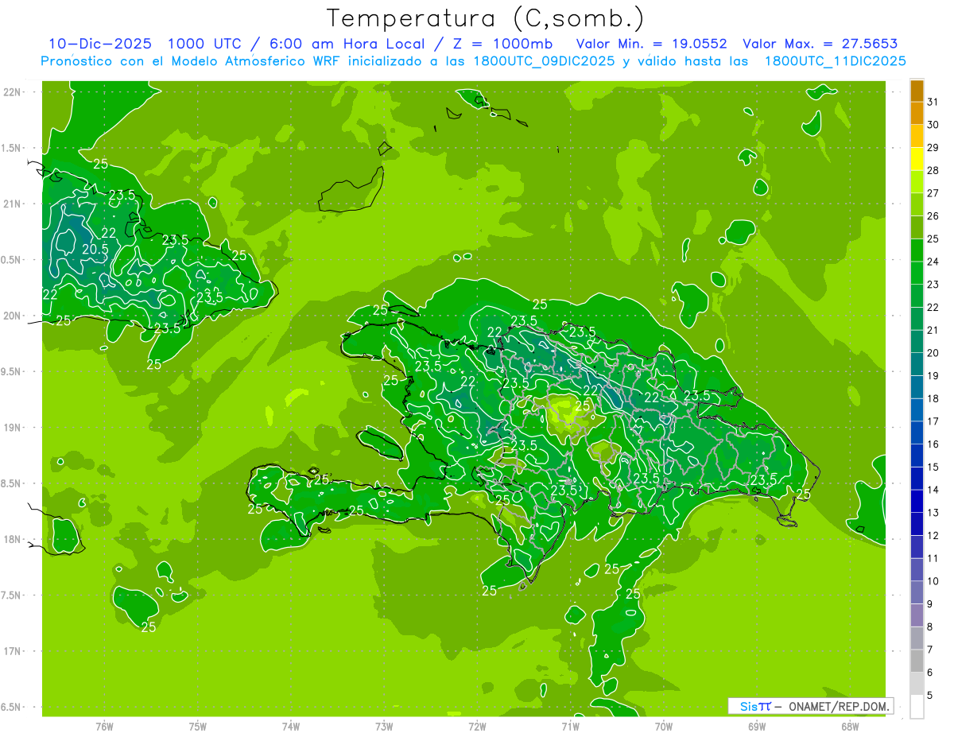The height and width of the screenshot is (737, 954).
Task: Click the teal 20 degree legend swatch
Action: click(x=917, y=342)
